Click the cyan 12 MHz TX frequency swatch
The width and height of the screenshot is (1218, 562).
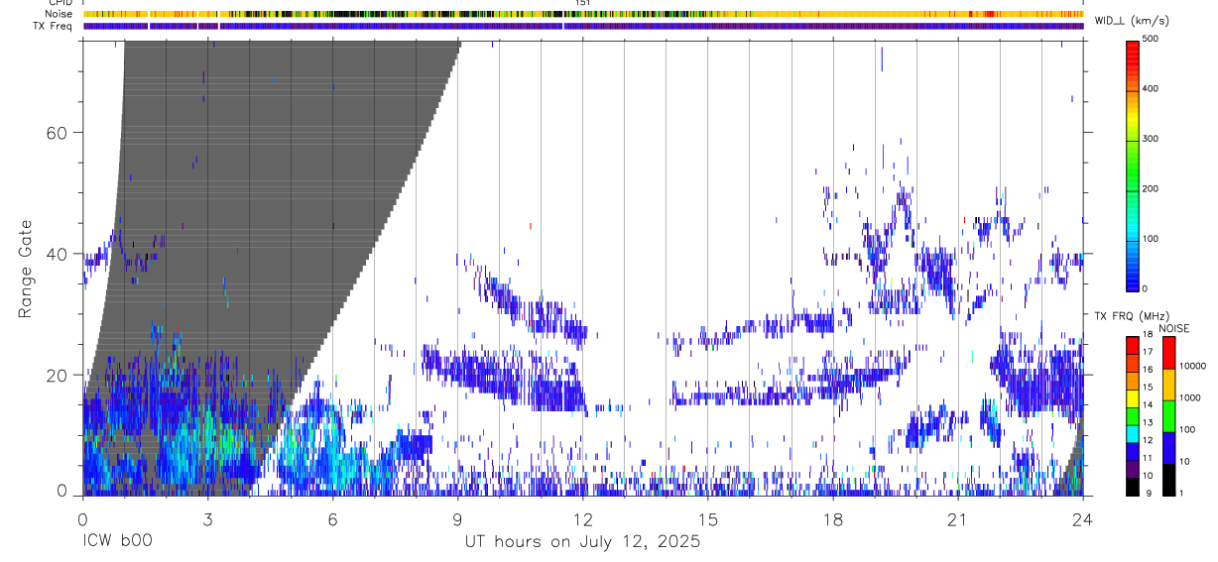pos(1132,432)
